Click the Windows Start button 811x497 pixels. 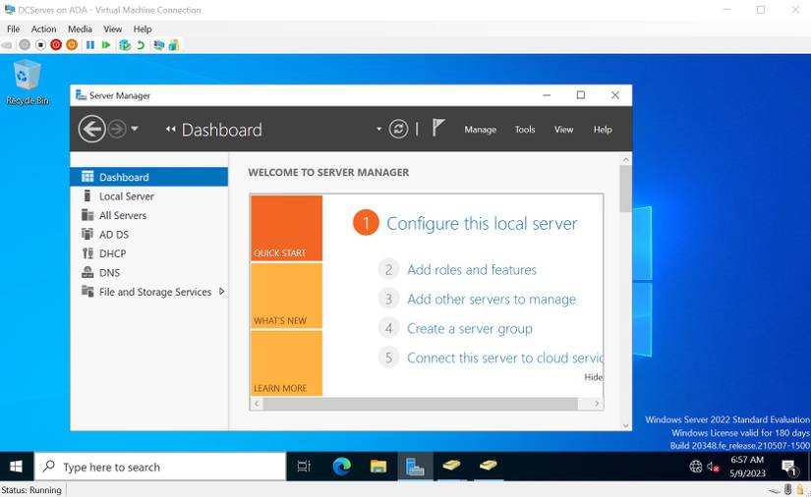click(x=16, y=467)
